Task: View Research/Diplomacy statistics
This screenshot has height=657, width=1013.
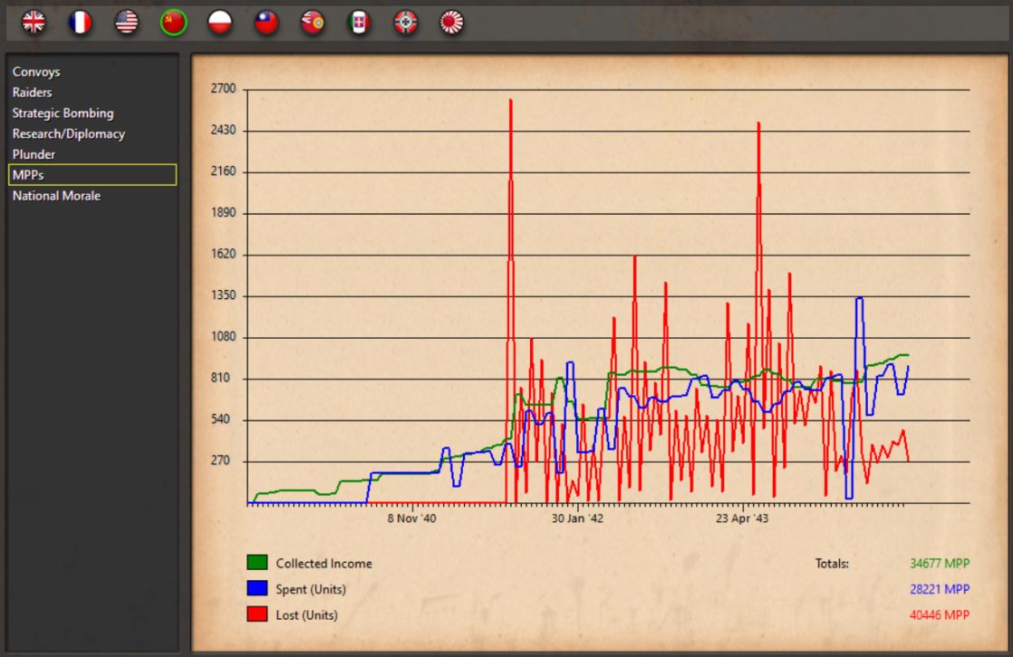Action: pyautogui.click(x=69, y=134)
